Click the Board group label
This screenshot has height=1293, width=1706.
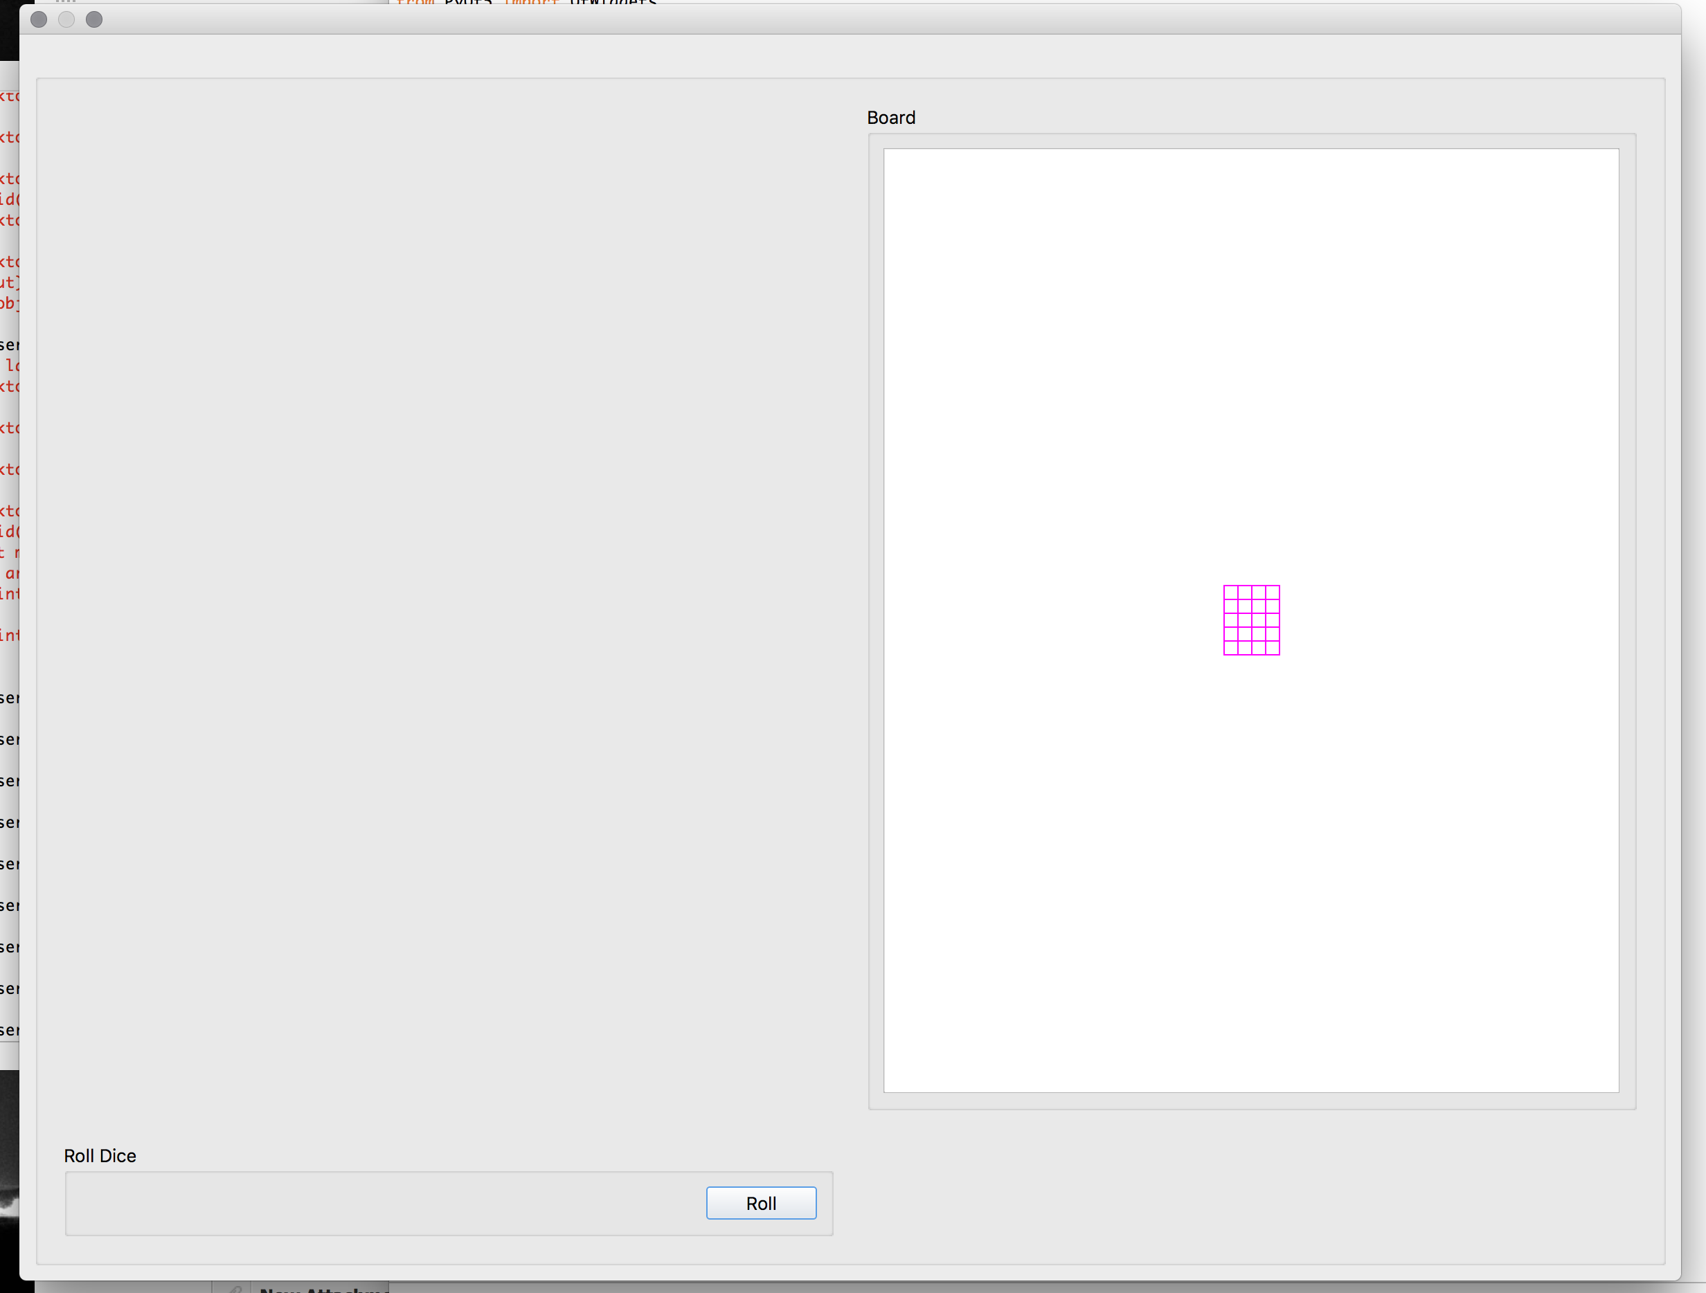[891, 118]
